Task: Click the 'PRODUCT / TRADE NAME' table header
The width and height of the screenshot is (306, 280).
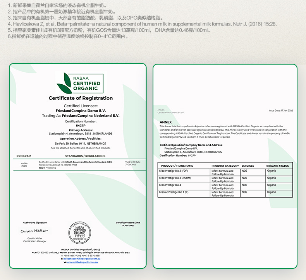Action: click(x=177, y=166)
